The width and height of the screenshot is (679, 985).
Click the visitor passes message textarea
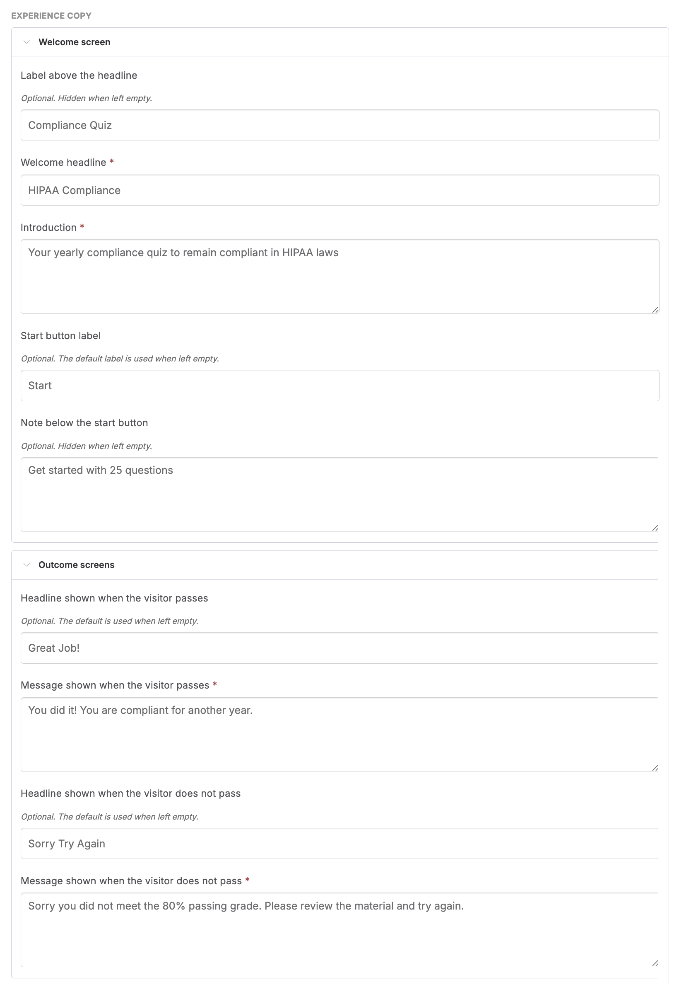340,735
